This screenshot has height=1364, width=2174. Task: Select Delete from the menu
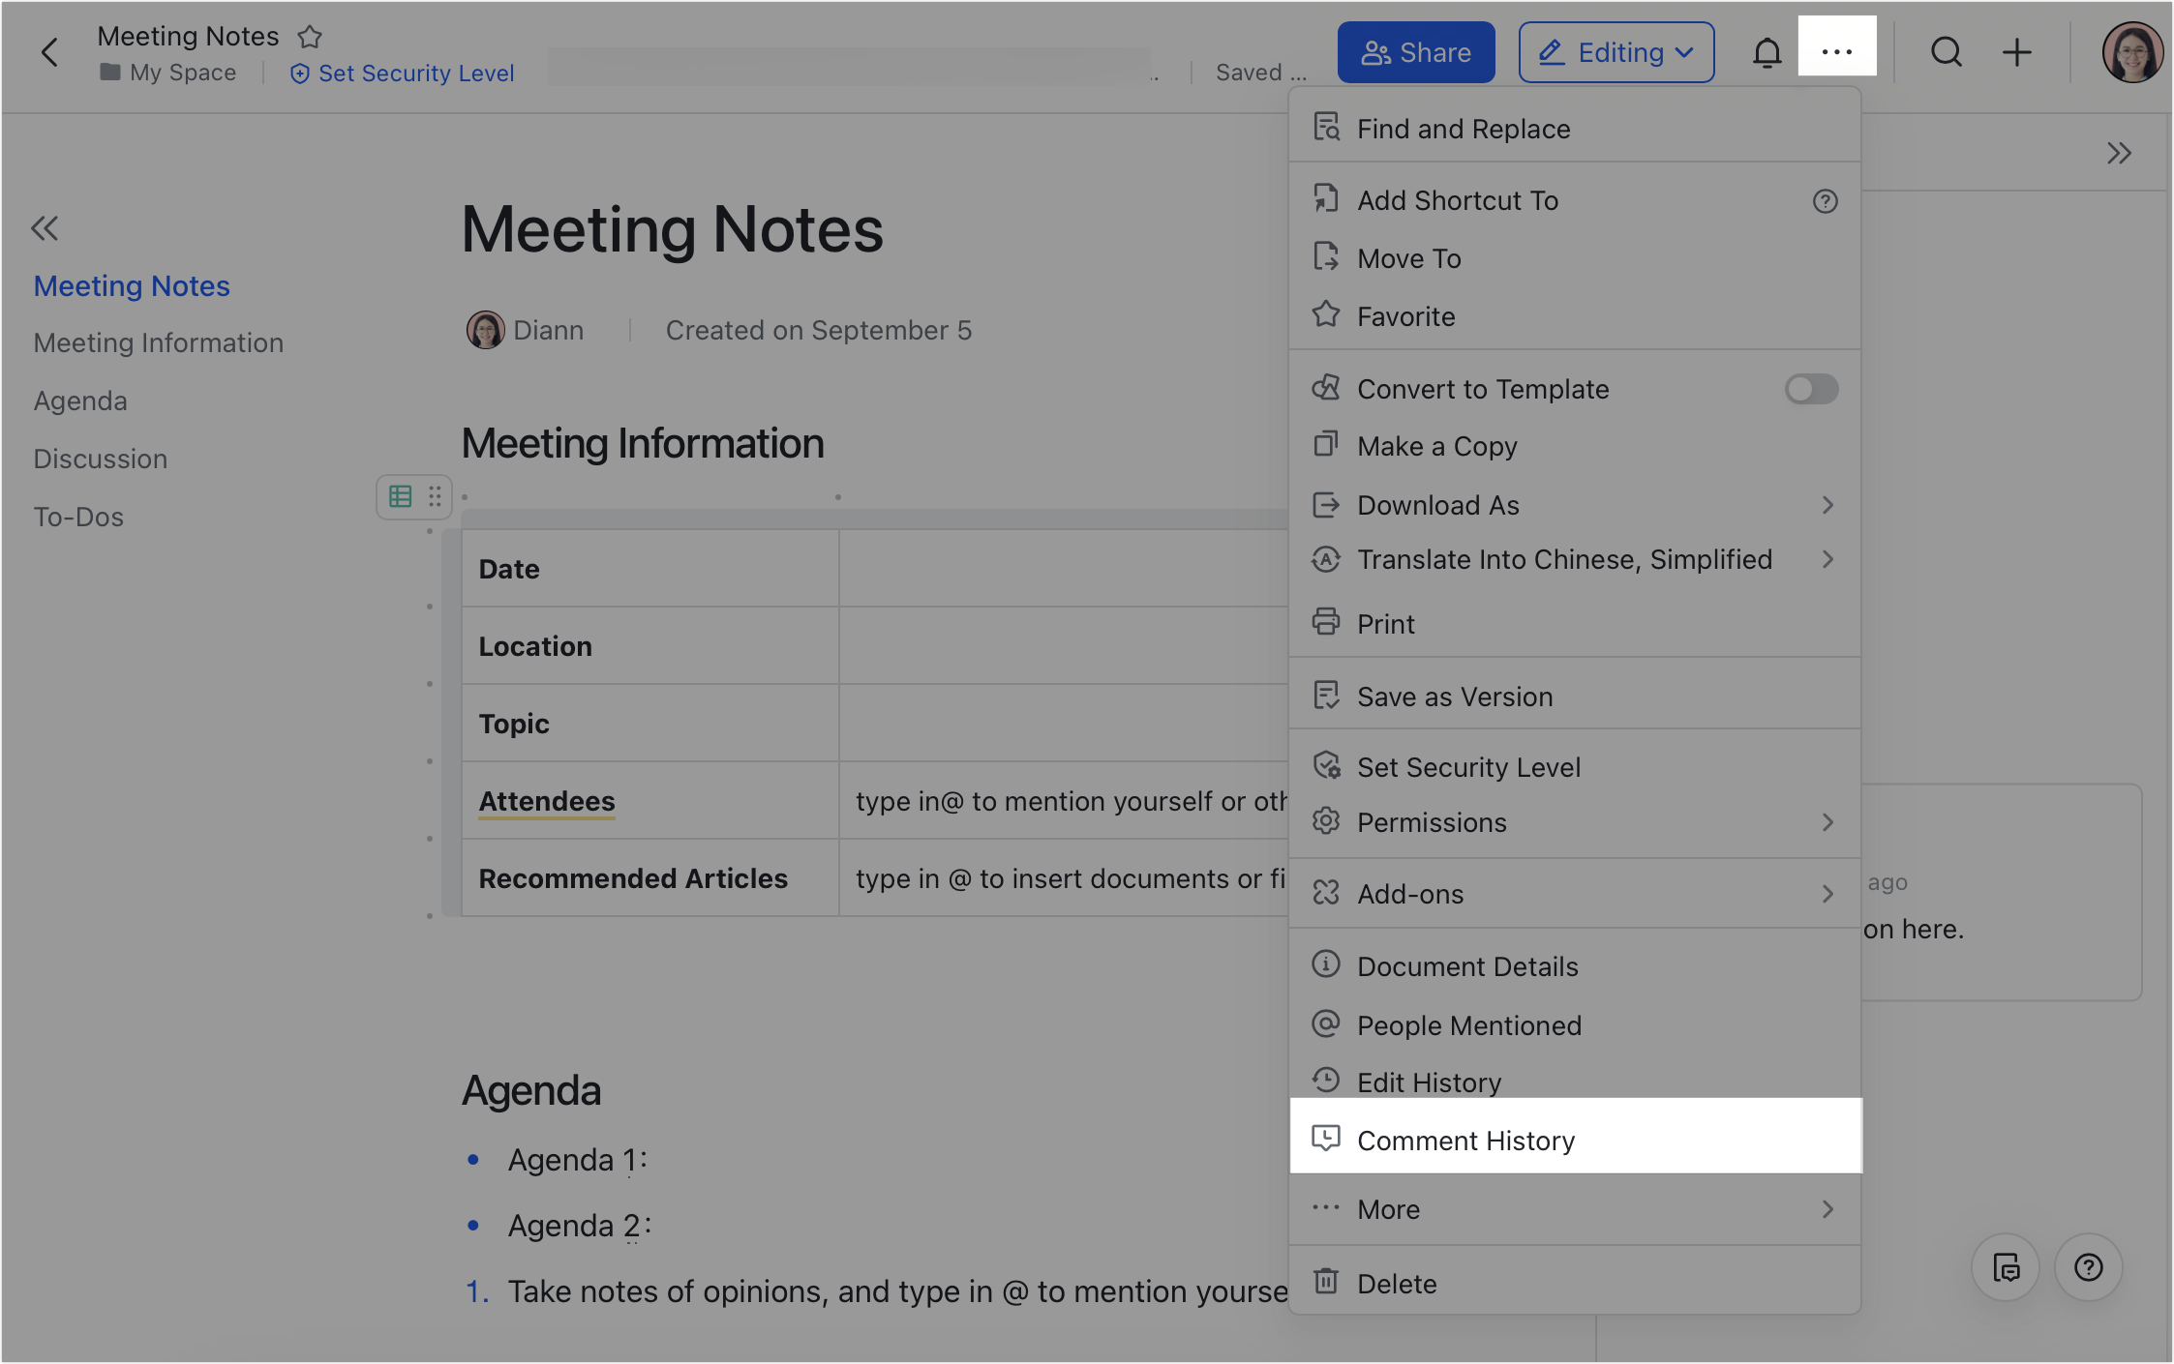[1575, 1284]
